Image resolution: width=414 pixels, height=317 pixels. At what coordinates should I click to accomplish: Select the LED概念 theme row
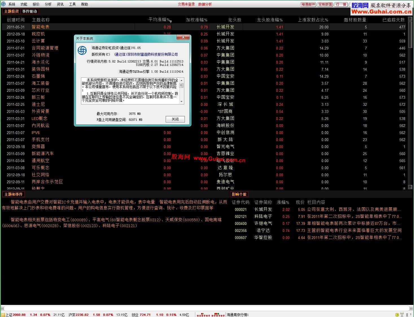(204, 119)
